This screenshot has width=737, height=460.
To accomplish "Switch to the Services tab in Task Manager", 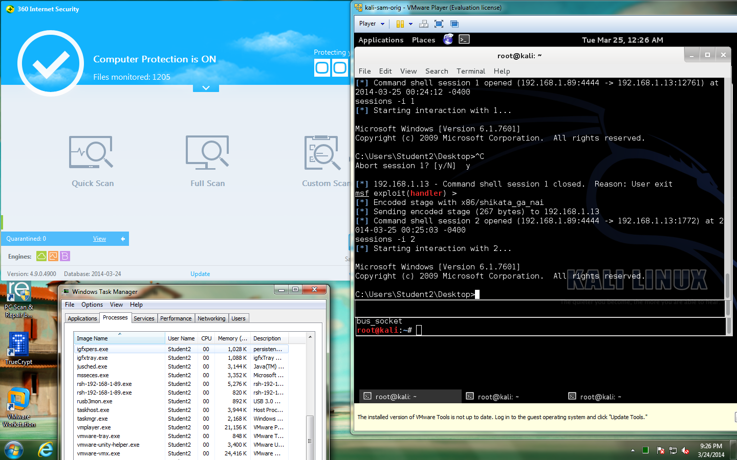I will [144, 318].
